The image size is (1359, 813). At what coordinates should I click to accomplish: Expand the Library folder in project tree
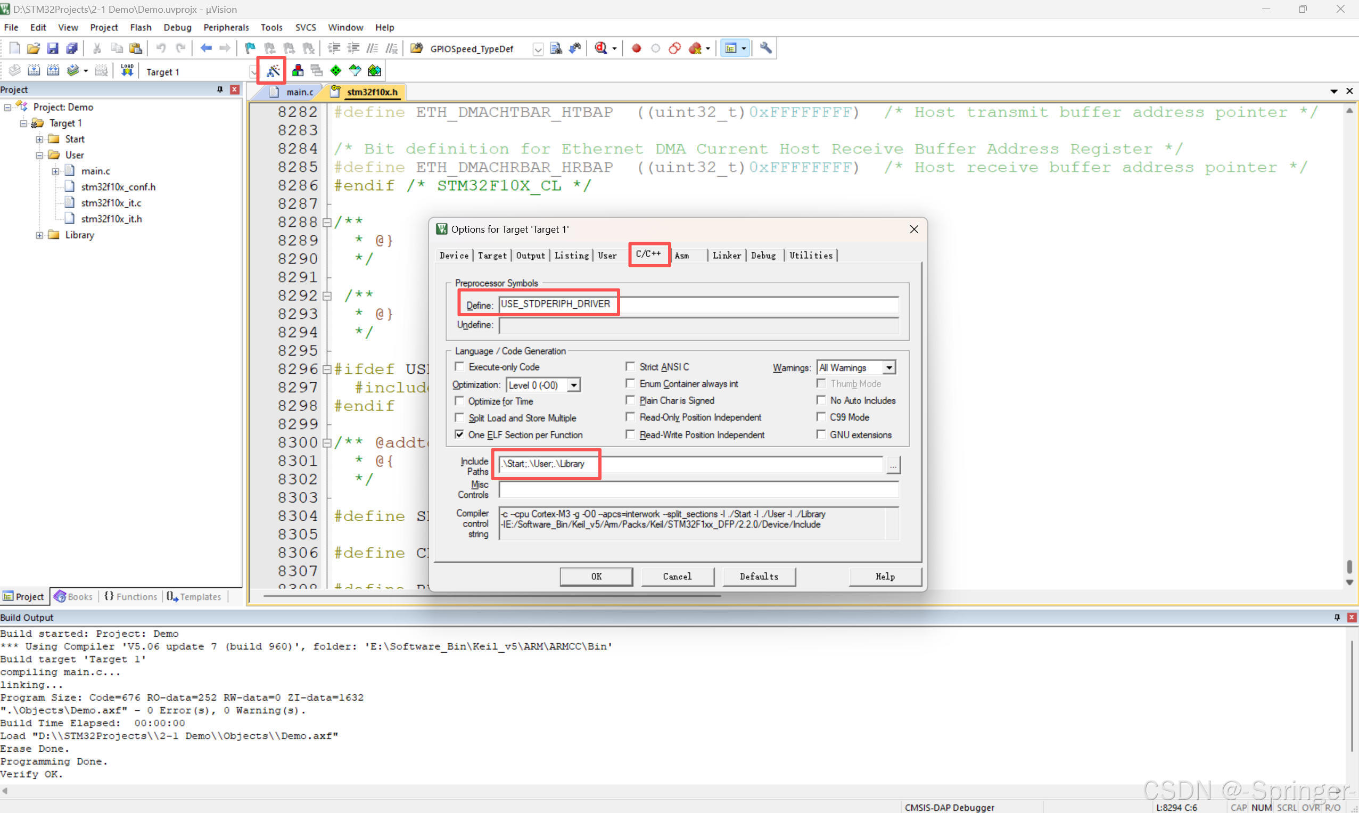coord(39,235)
